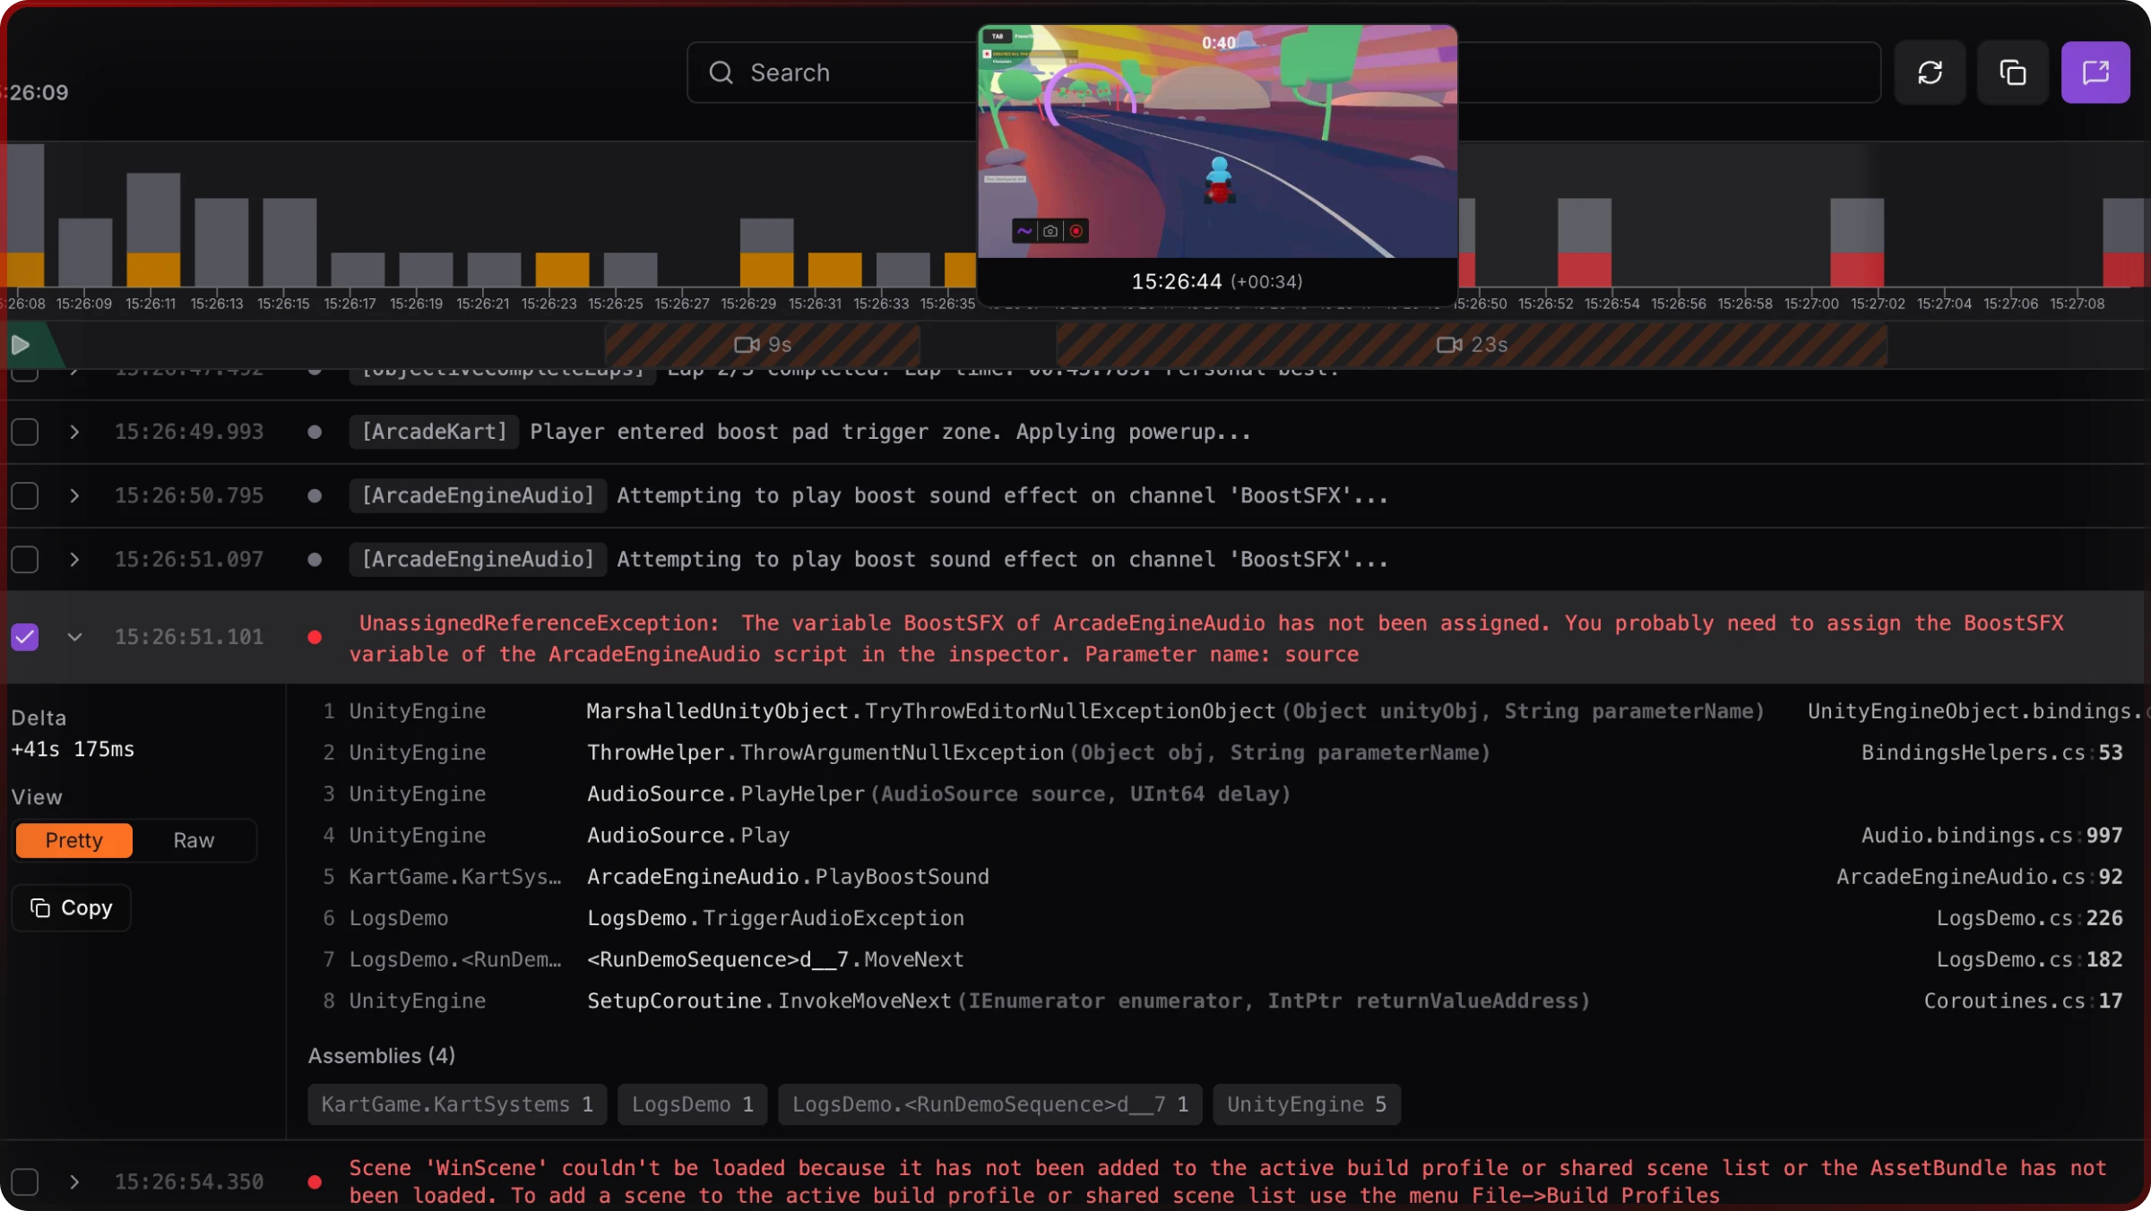Click the red record icon in the video preview
This screenshot has width=2151, height=1211.
(1076, 231)
